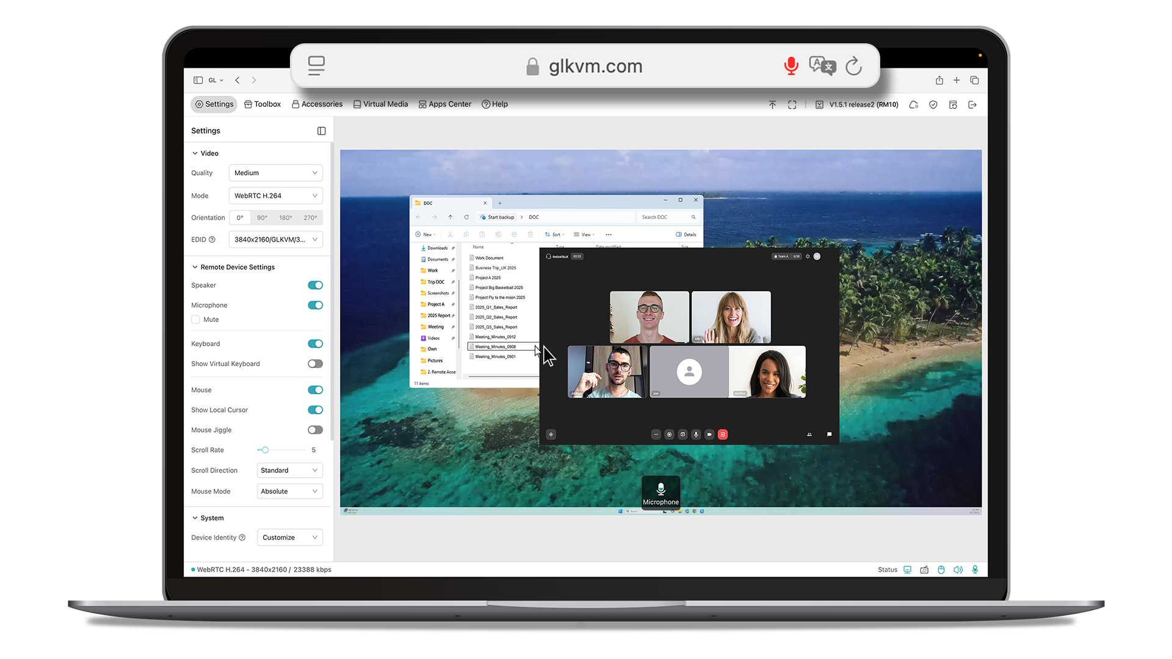Screen dimensions: 1172x659
Task: Click the fullscreen icon in top toolbar
Action: 792,105
